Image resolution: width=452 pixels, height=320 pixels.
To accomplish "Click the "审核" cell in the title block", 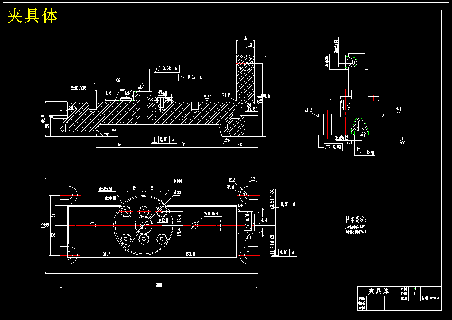I will click(362, 308).
